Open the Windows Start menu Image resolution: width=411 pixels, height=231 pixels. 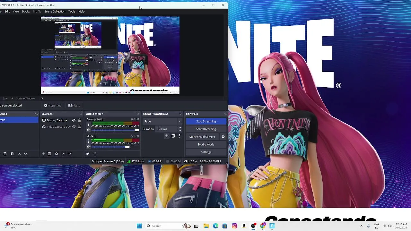[x=139, y=226]
